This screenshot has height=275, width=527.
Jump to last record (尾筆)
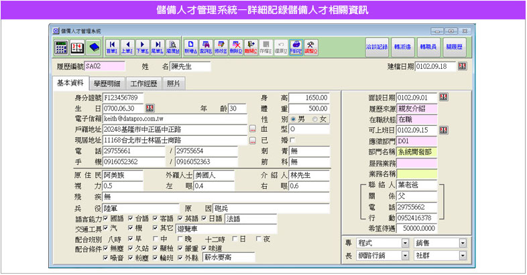click(x=158, y=47)
